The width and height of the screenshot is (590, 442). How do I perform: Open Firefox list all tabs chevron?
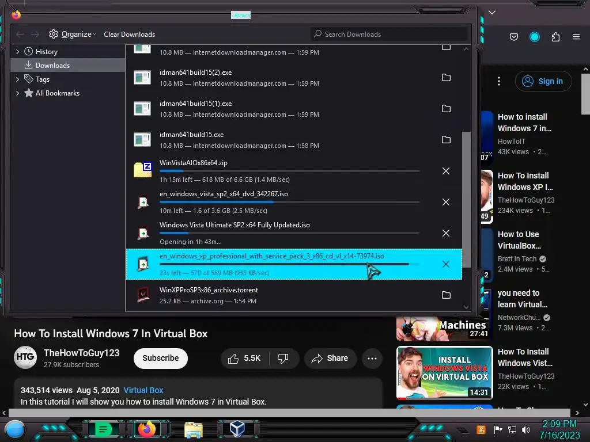492,13
